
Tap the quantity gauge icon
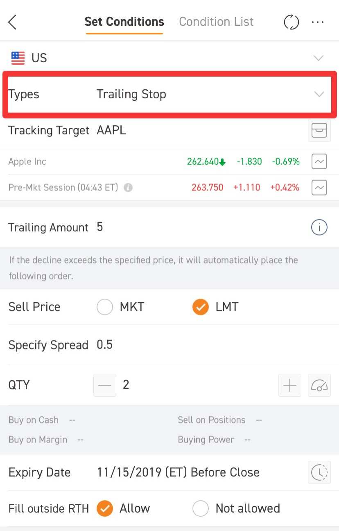point(319,385)
